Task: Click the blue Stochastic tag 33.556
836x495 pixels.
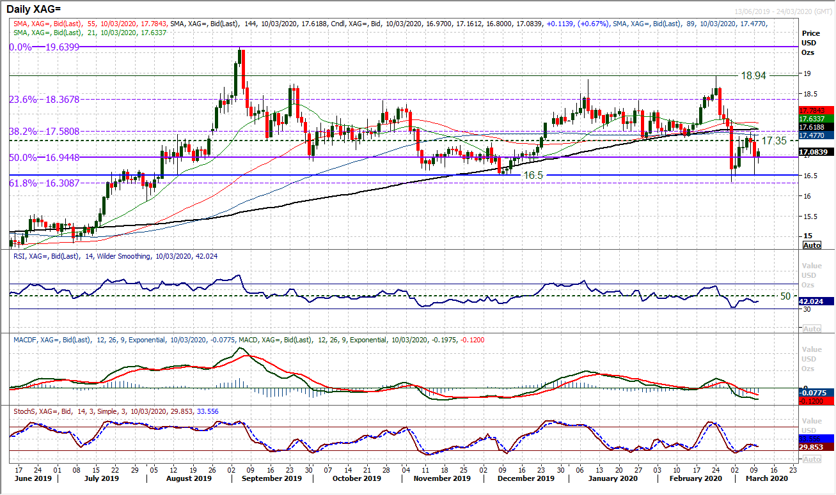Action: pyautogui.click(x=815, y=439)
